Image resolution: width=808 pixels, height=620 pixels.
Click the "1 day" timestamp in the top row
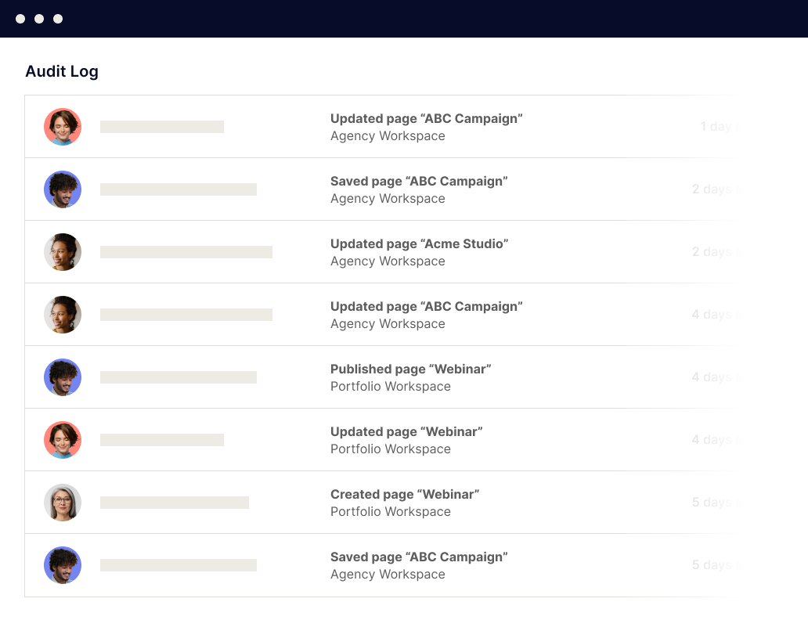click(x=716, y=127)
